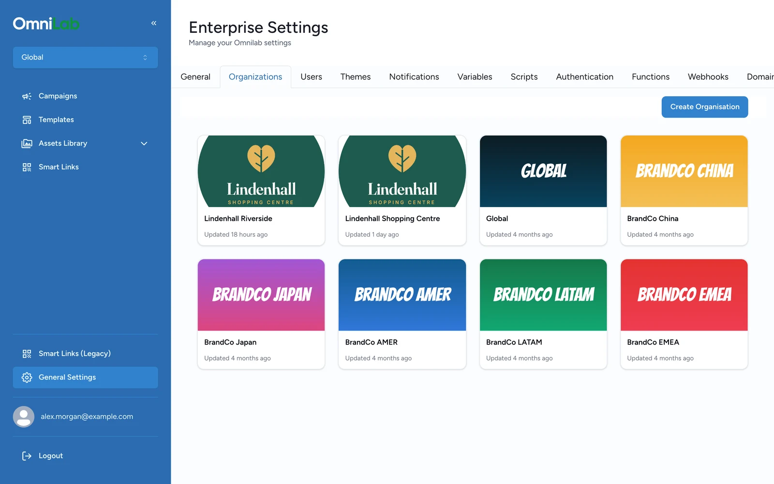The height and width of the screenshot is (484, 774).
Task: Open the Functions tab
Action: [651, 77]
